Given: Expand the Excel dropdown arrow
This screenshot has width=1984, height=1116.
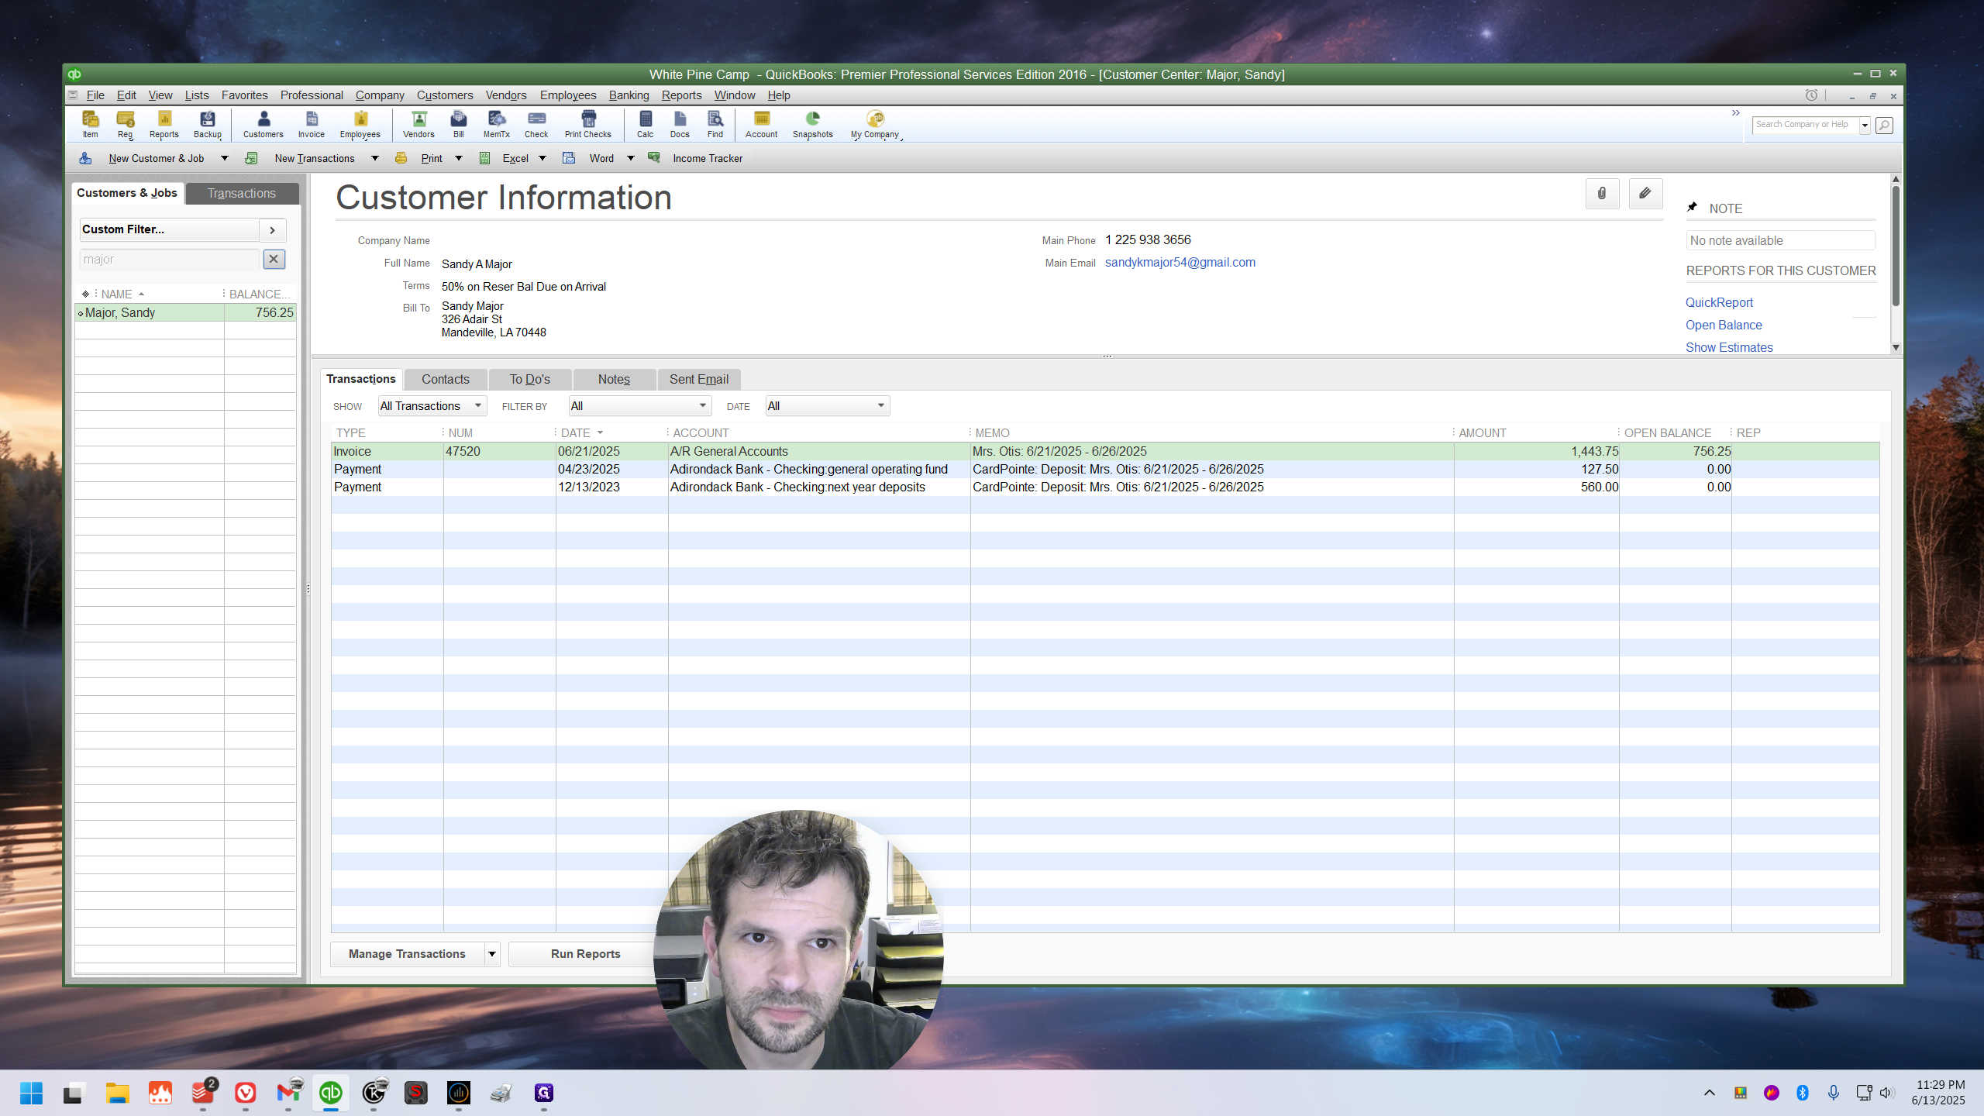Looking at the screenshot, I should click(x=542, y=158).
